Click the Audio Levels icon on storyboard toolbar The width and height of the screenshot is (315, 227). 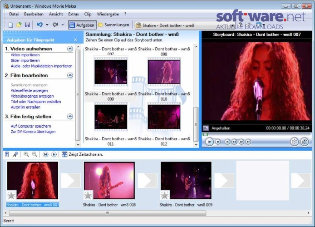point(7,154)
